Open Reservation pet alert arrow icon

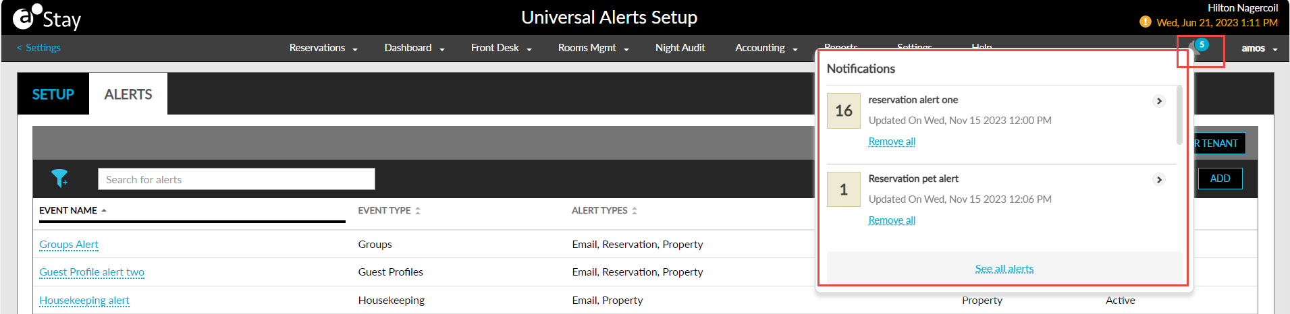pyautogui.click(x=1159, y=180)
